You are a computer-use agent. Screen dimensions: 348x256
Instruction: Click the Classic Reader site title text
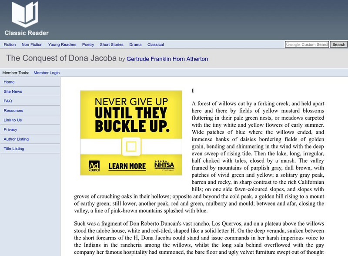27,33
